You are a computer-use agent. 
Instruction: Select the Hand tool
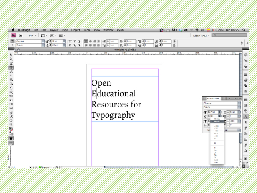pos(11,121)
